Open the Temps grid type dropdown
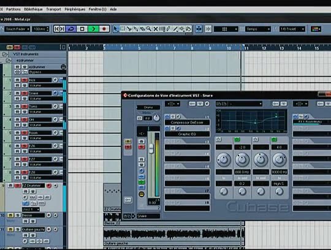The image size is (331, 250). click(x=257, y=29)
